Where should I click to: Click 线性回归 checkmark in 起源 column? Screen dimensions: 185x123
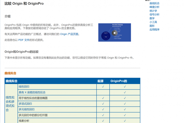point(103,87)
